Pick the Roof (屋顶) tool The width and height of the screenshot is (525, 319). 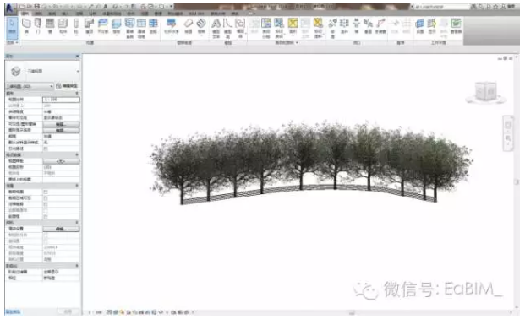(x=89, y=27)
